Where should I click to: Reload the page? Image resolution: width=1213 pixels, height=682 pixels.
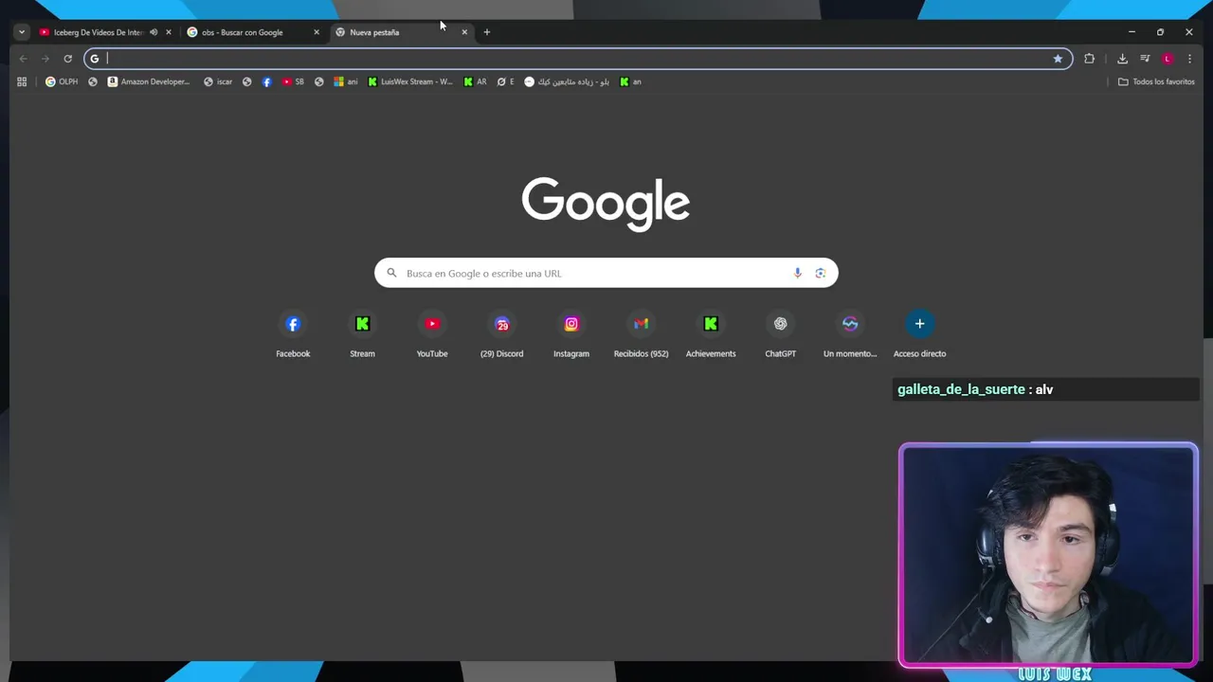point(68,59)
